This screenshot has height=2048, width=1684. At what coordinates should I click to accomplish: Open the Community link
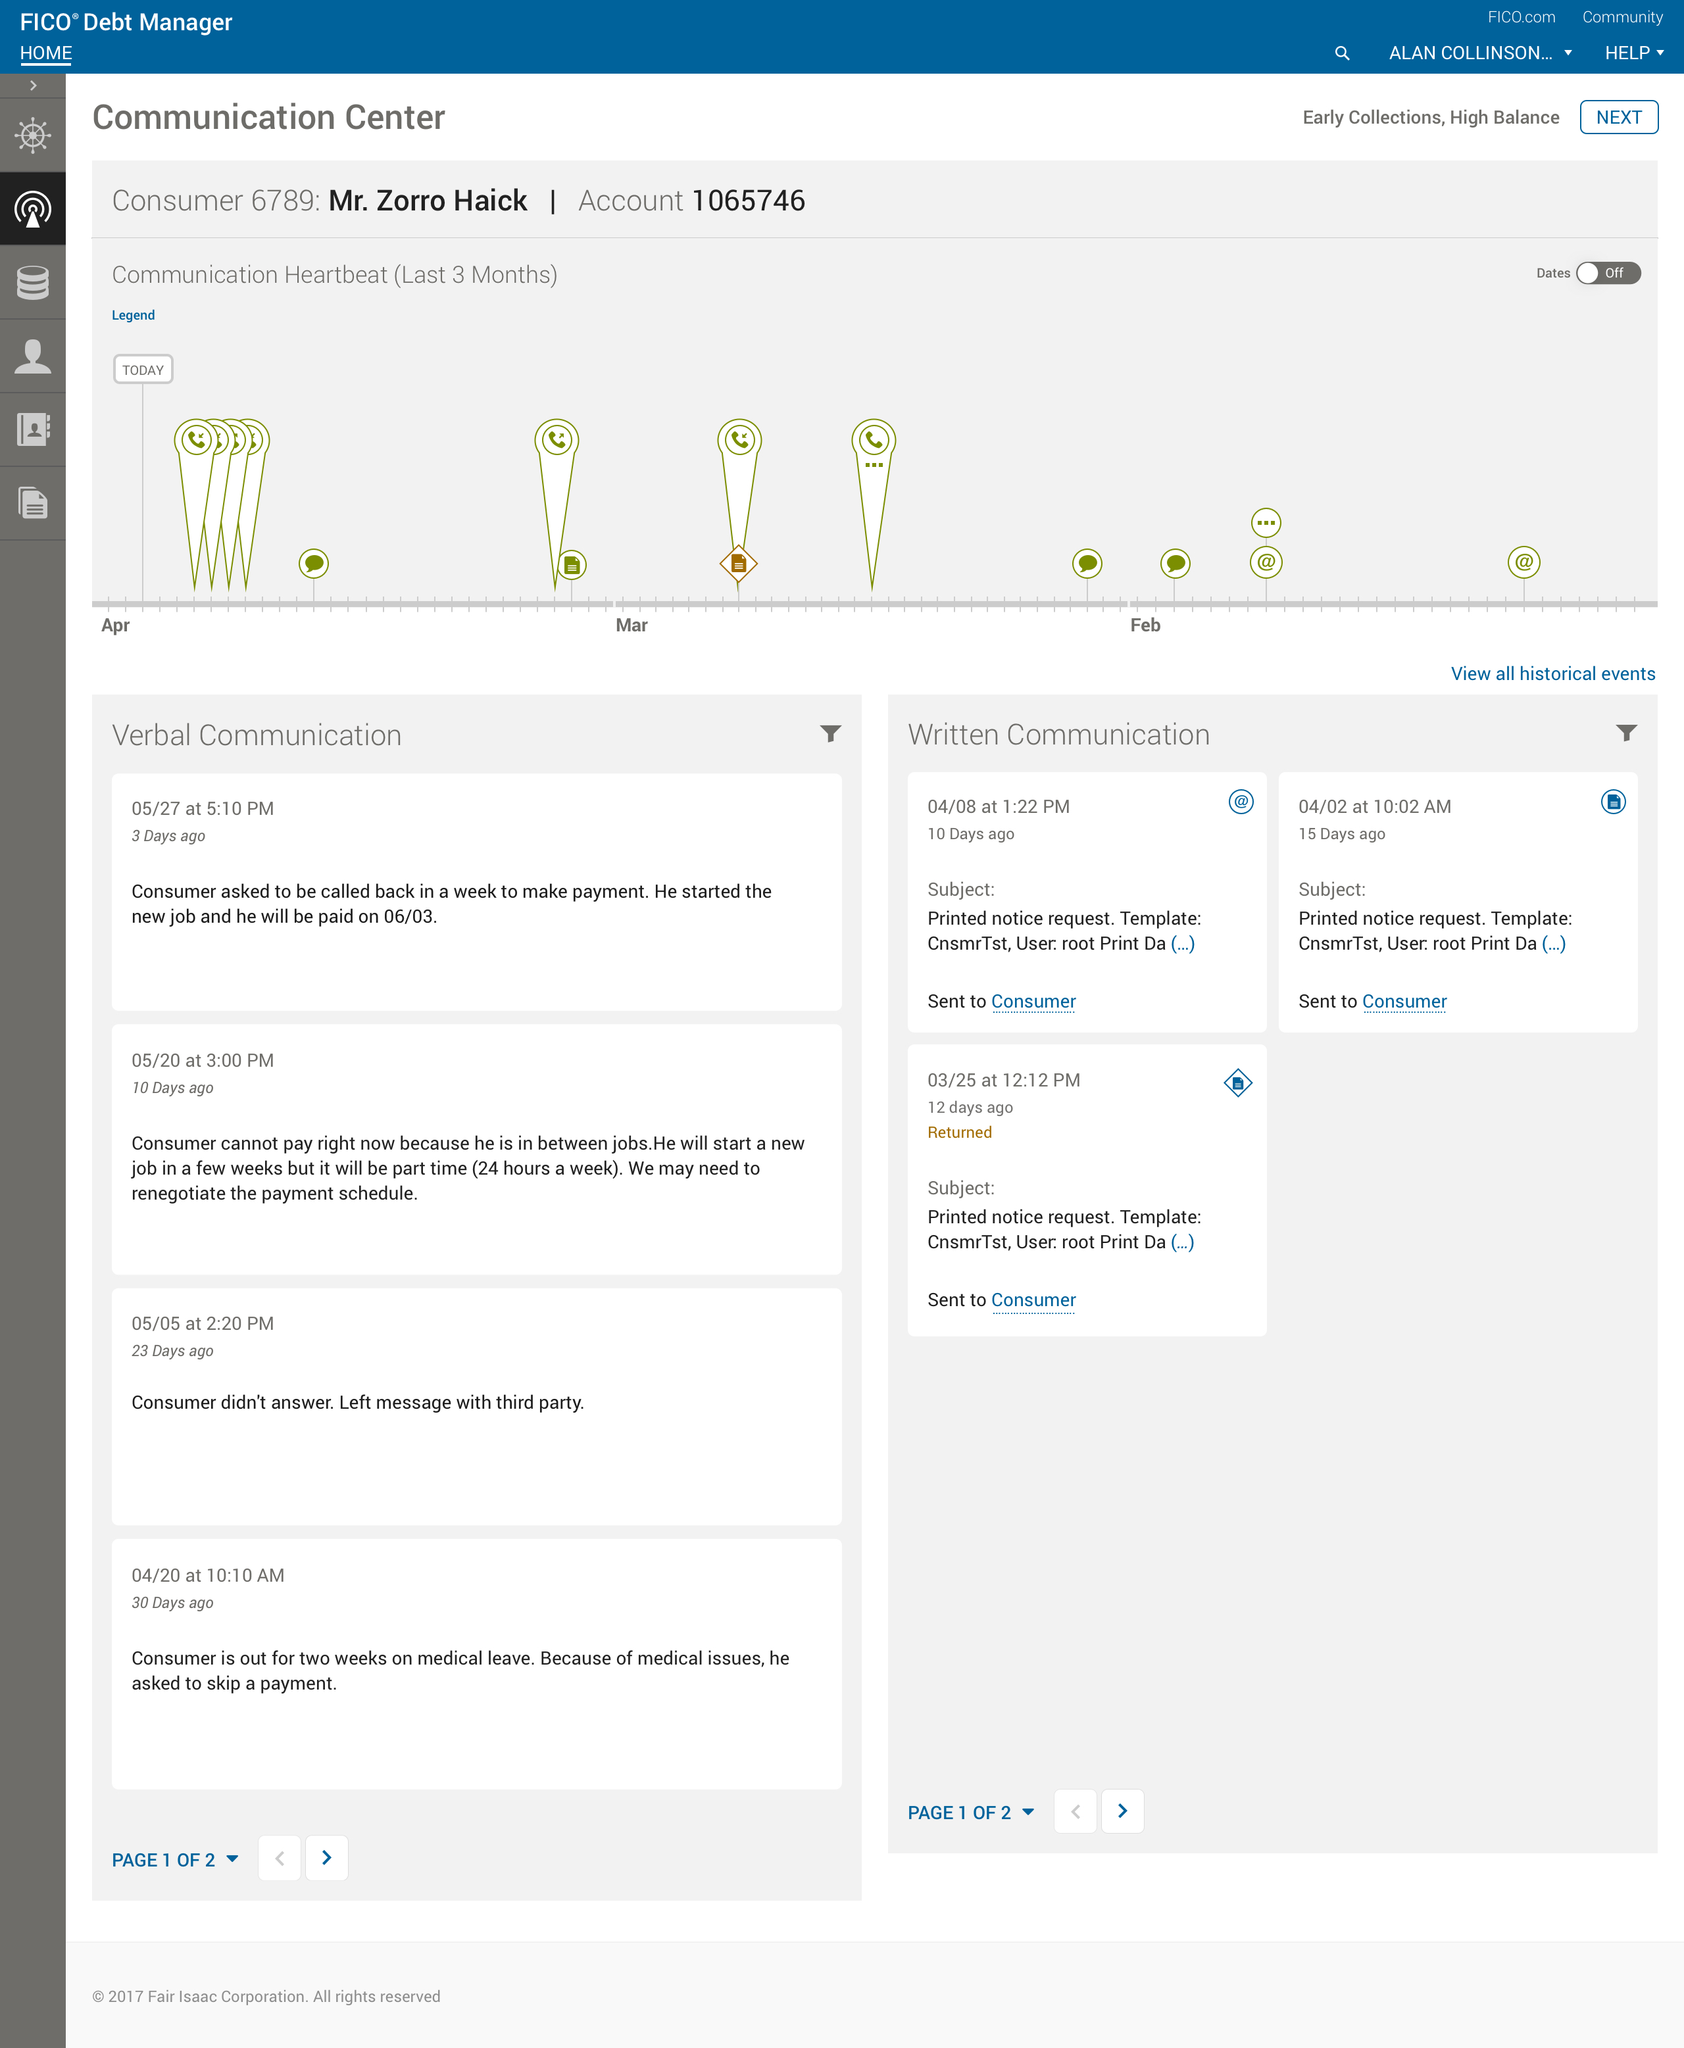[1622, 18]
